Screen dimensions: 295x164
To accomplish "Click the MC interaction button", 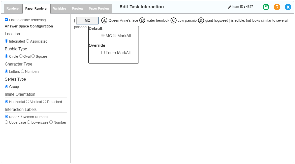I will coord(87,21).
